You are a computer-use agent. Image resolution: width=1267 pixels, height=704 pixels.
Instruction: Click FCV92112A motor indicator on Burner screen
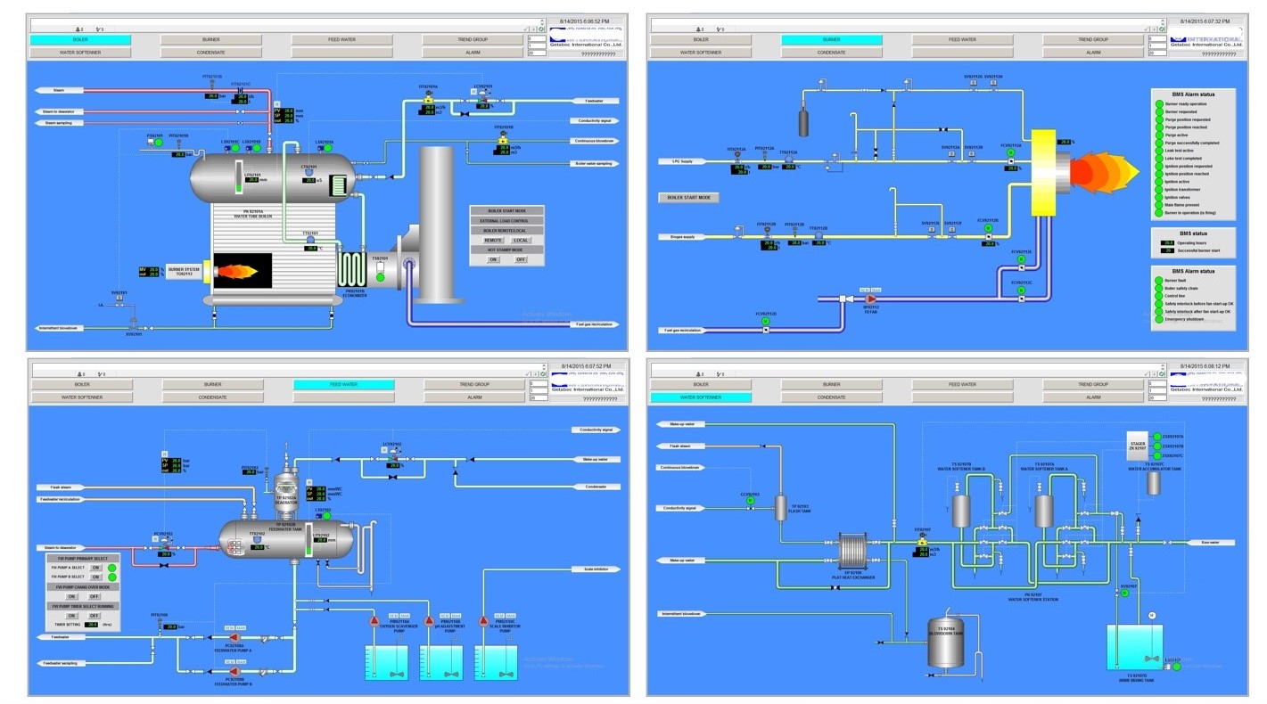pos(1011,152)
